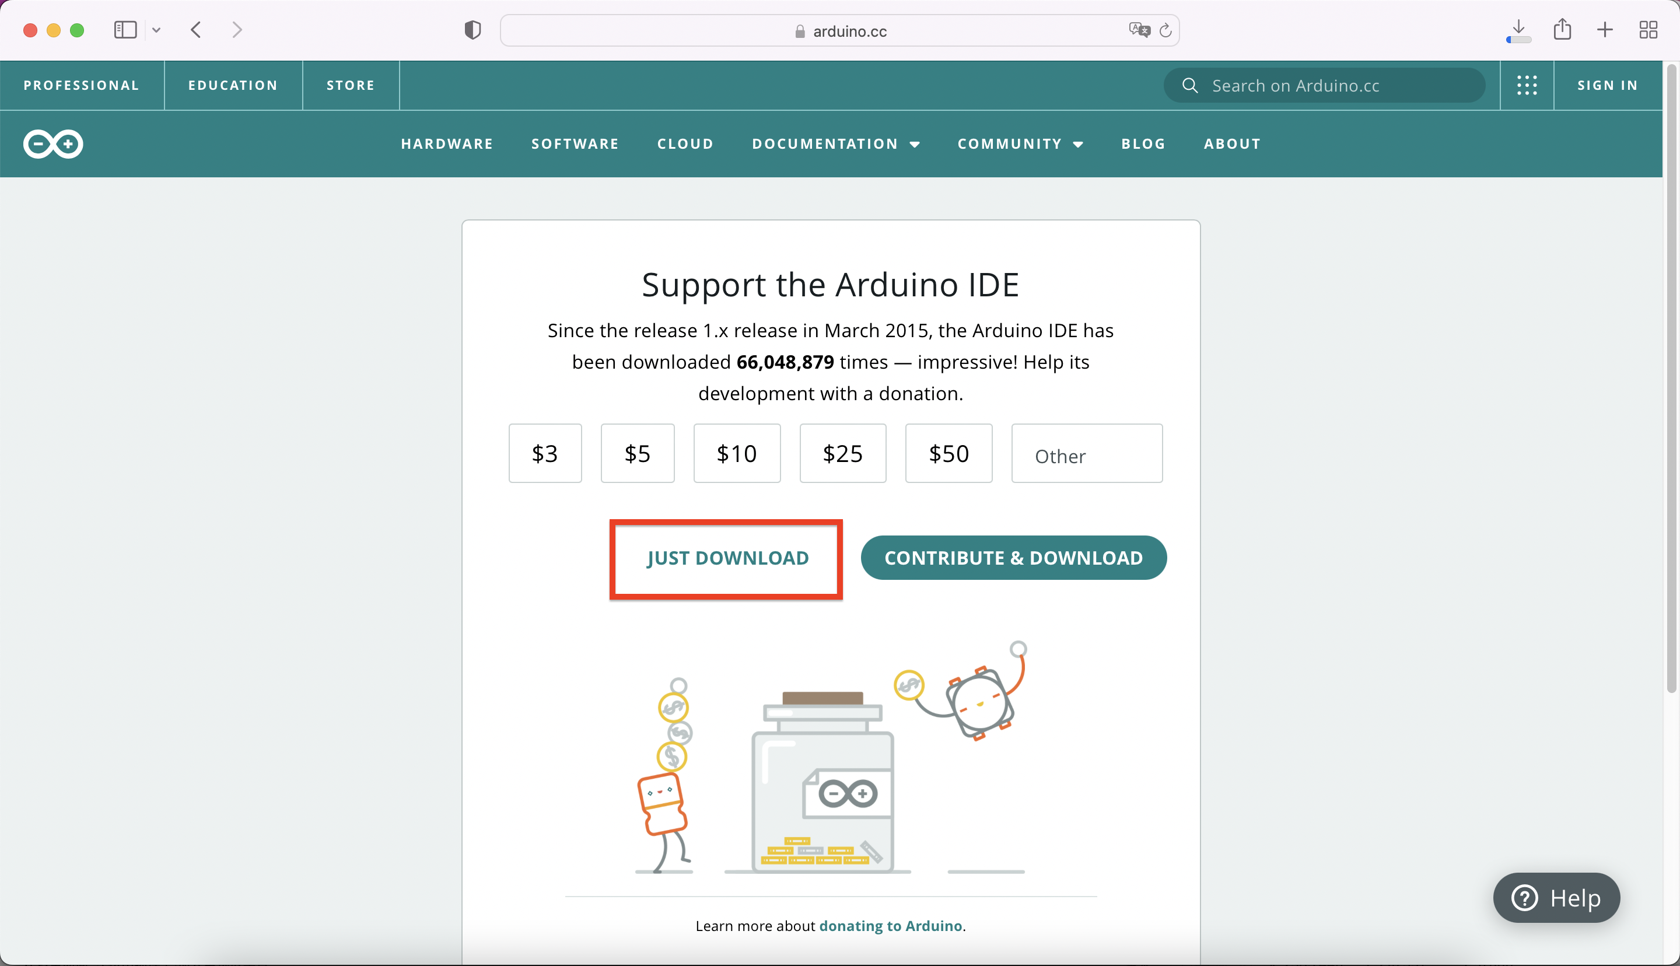Click the browser forward arrow

coord(237,30)
